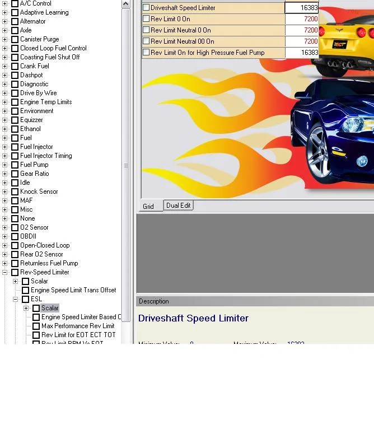Select the Gear Ratio tree item
374x448 pixels.
pyautogui.click(x=34, y=174)
